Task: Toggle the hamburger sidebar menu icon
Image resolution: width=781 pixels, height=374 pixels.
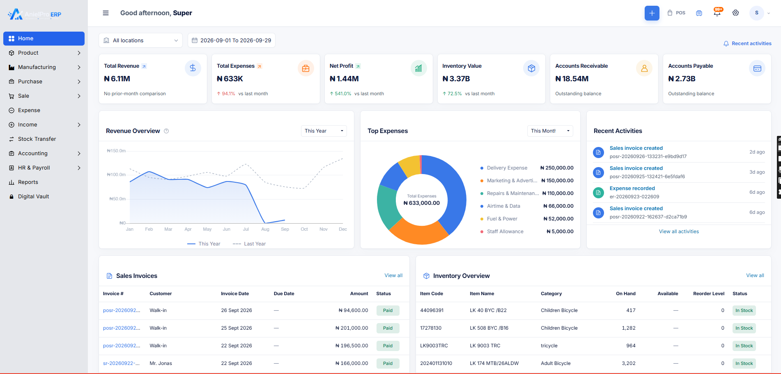Action: pos(106,13)
